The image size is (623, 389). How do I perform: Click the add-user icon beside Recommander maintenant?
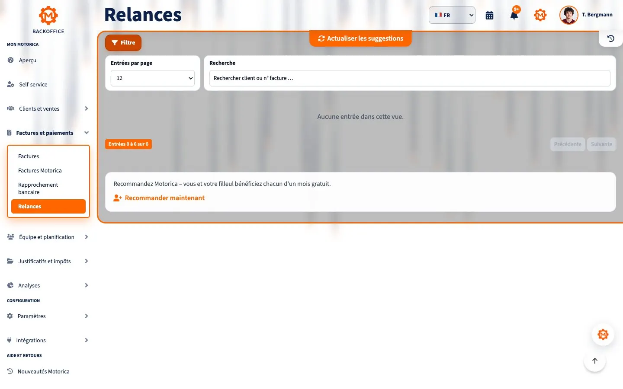point(117,198)
